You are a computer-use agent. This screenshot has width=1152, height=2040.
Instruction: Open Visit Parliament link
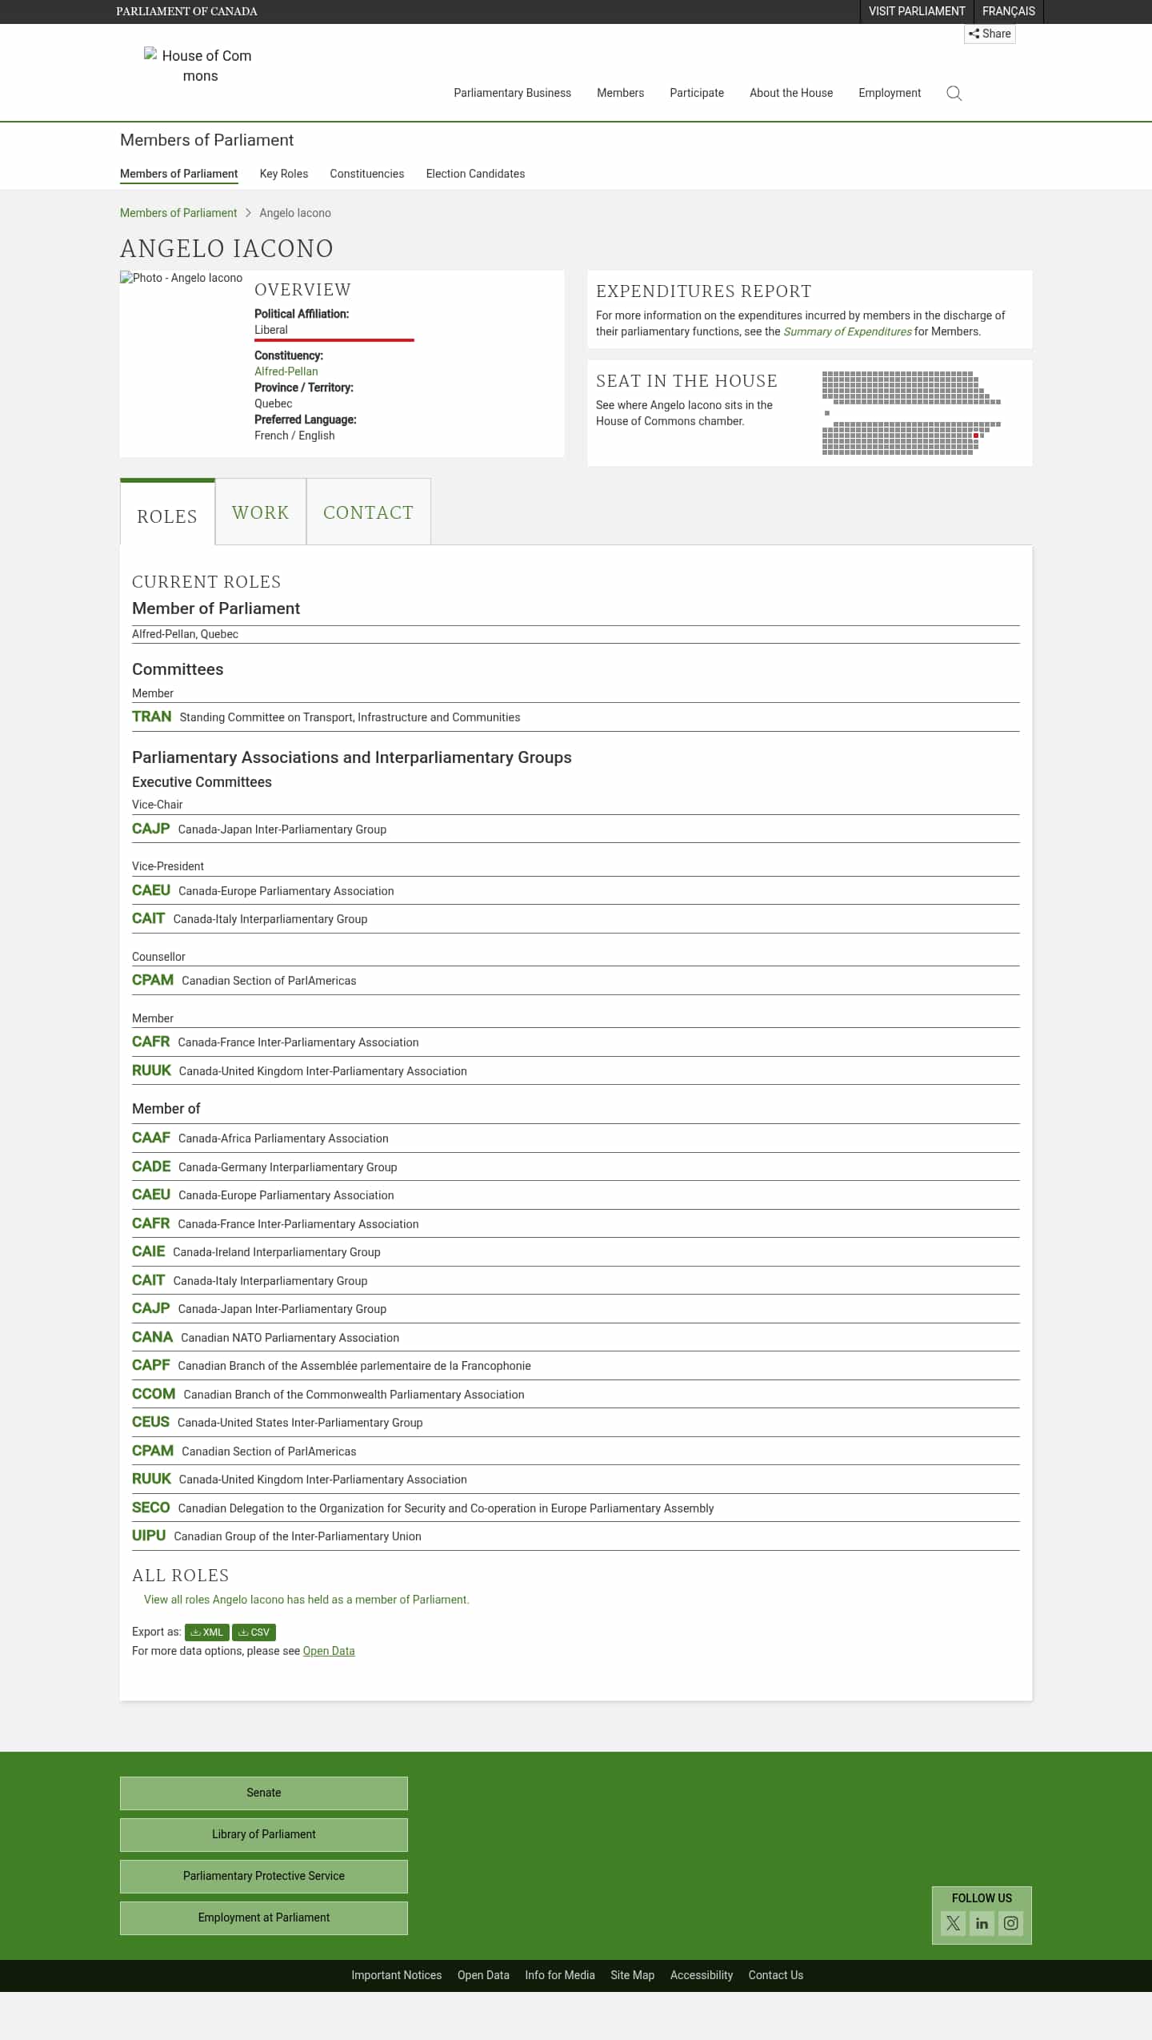click(x=917, y=11)
